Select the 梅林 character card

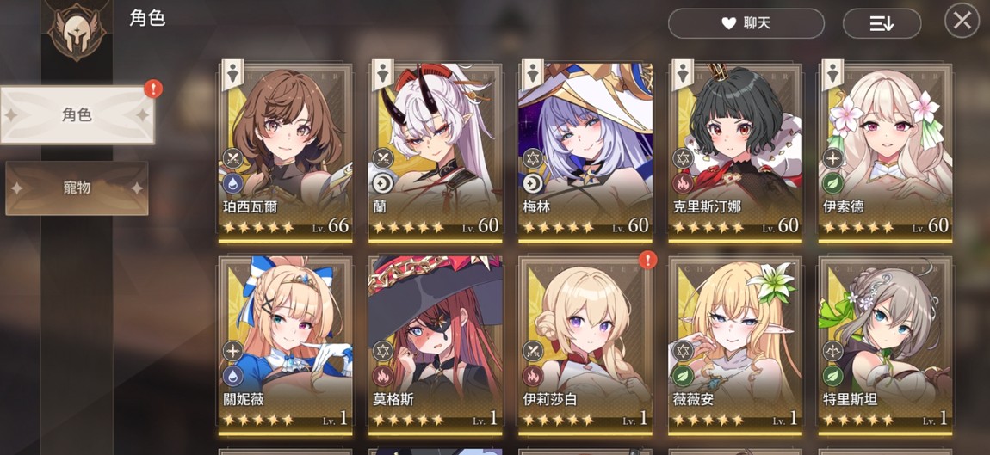[x=585, y=152]
